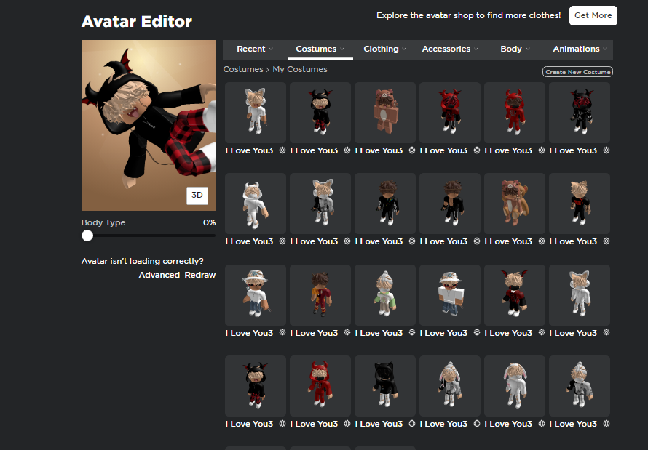This screenshot has width=648, height=450.
Task: Click the Redraw link
Action: (x=200, y=275)
